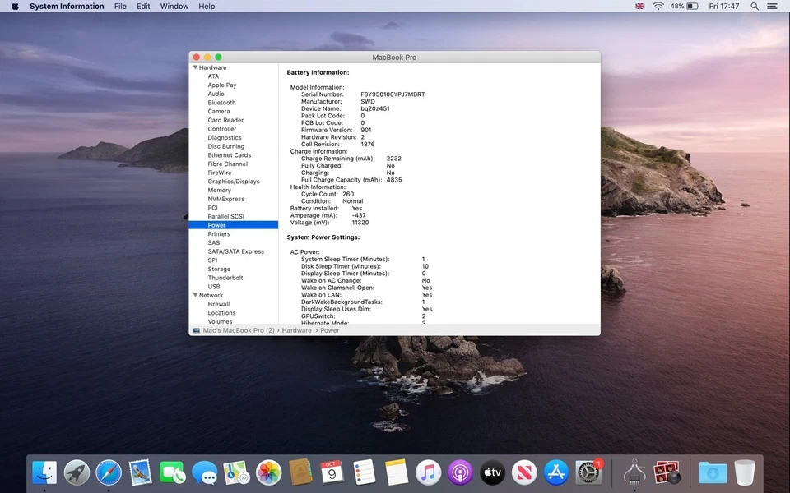Viewport: 790px width, 493px height.
Task: Click menu bar clock Fri 17:47
Action: pyautogui.click(x=724, y=6)
